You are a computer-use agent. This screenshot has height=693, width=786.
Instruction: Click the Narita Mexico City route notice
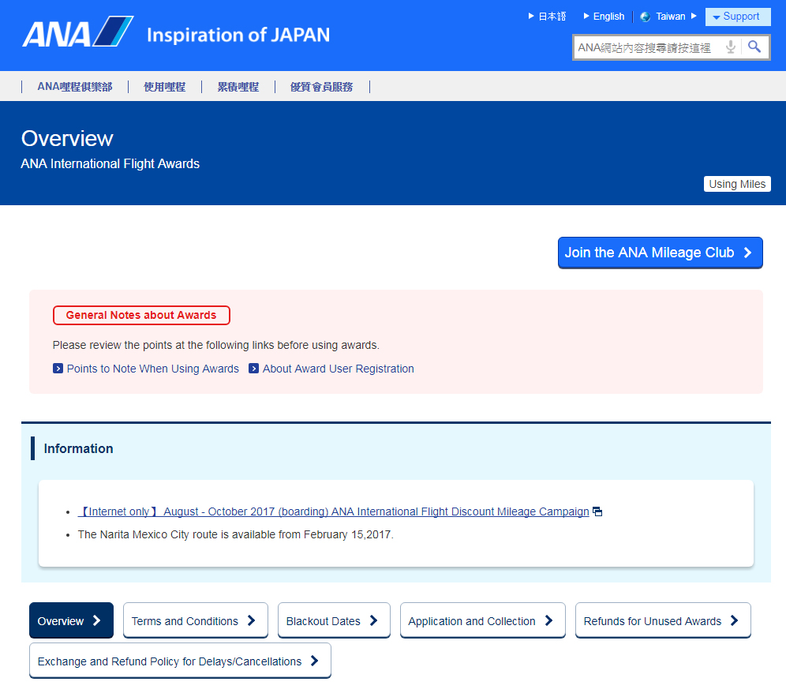pos(236,534)
